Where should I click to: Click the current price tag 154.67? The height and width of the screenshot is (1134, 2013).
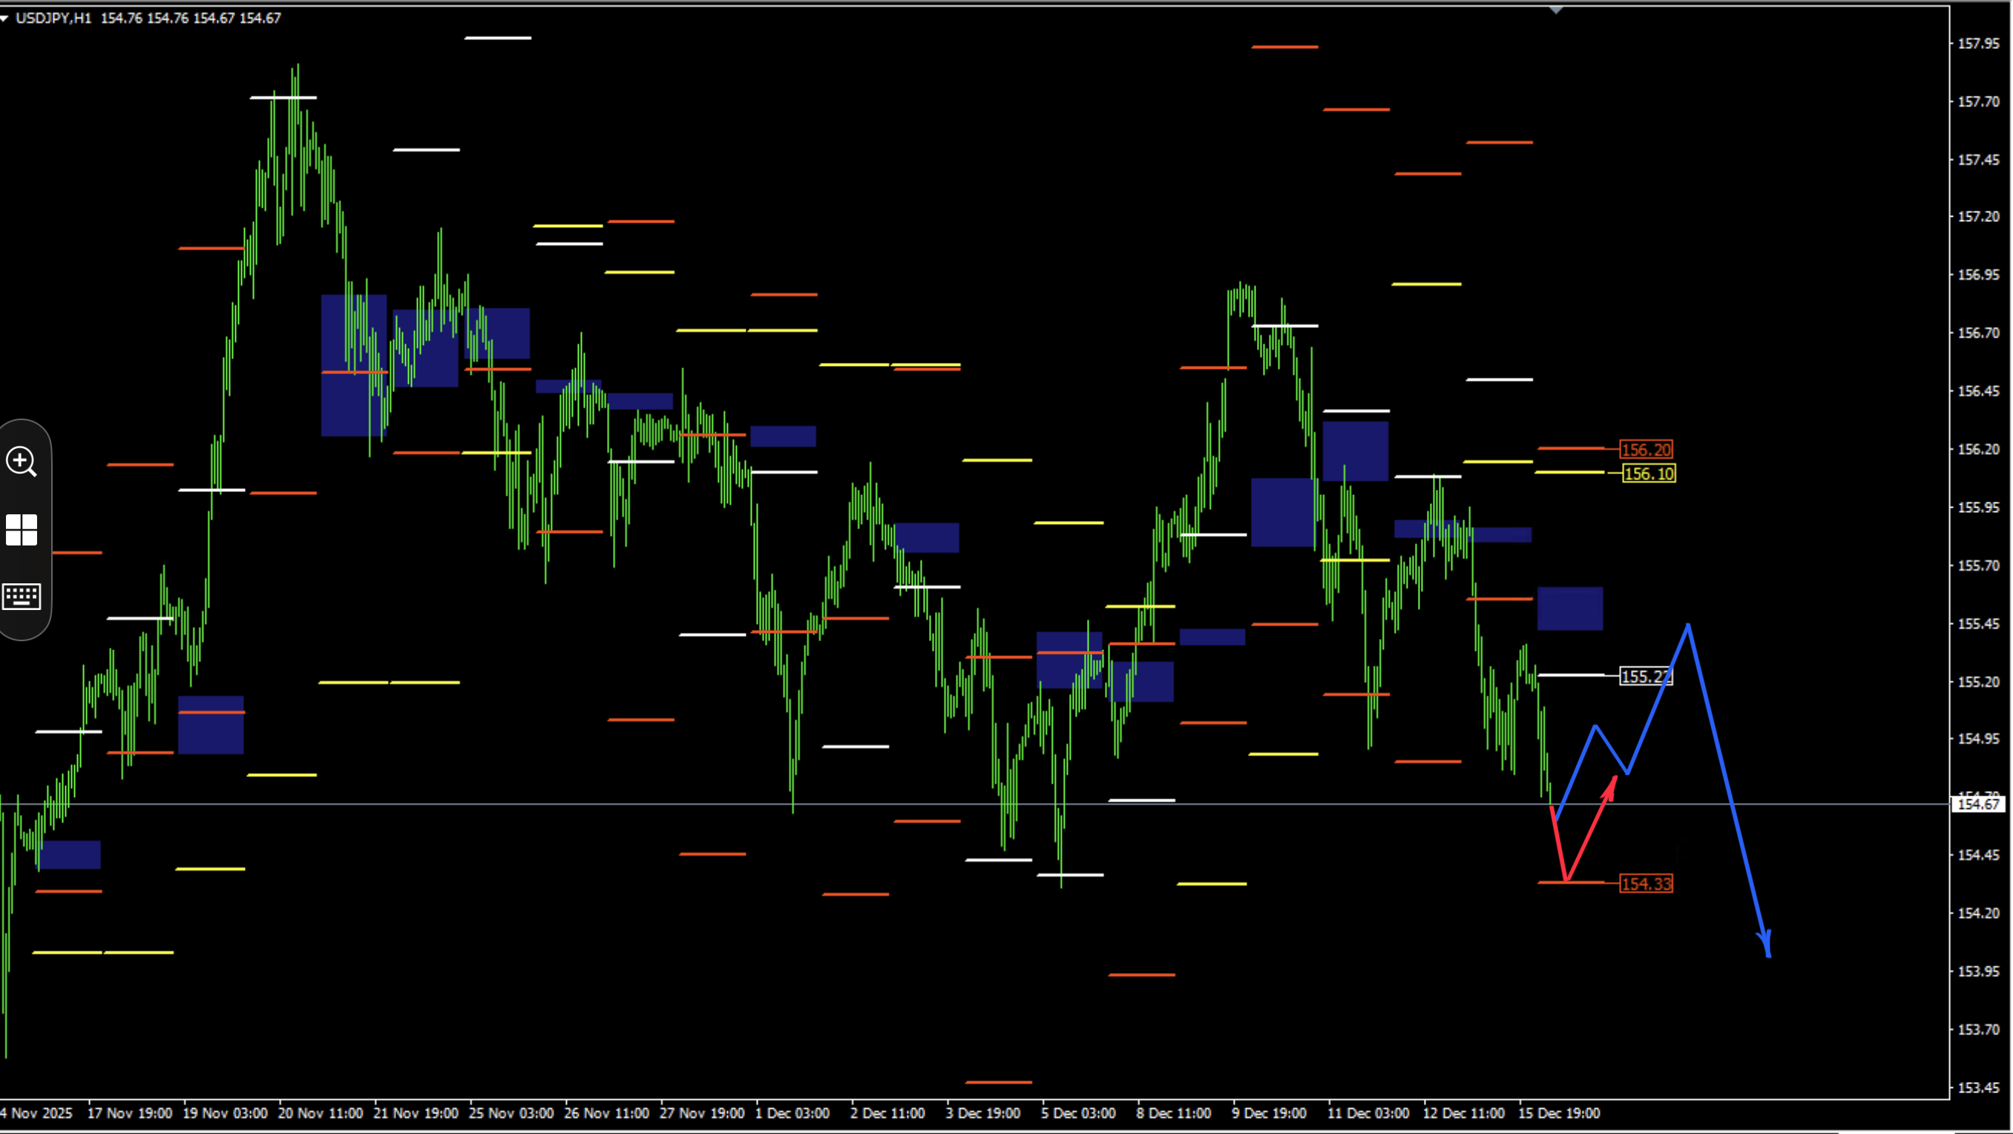coord(1978,804)
